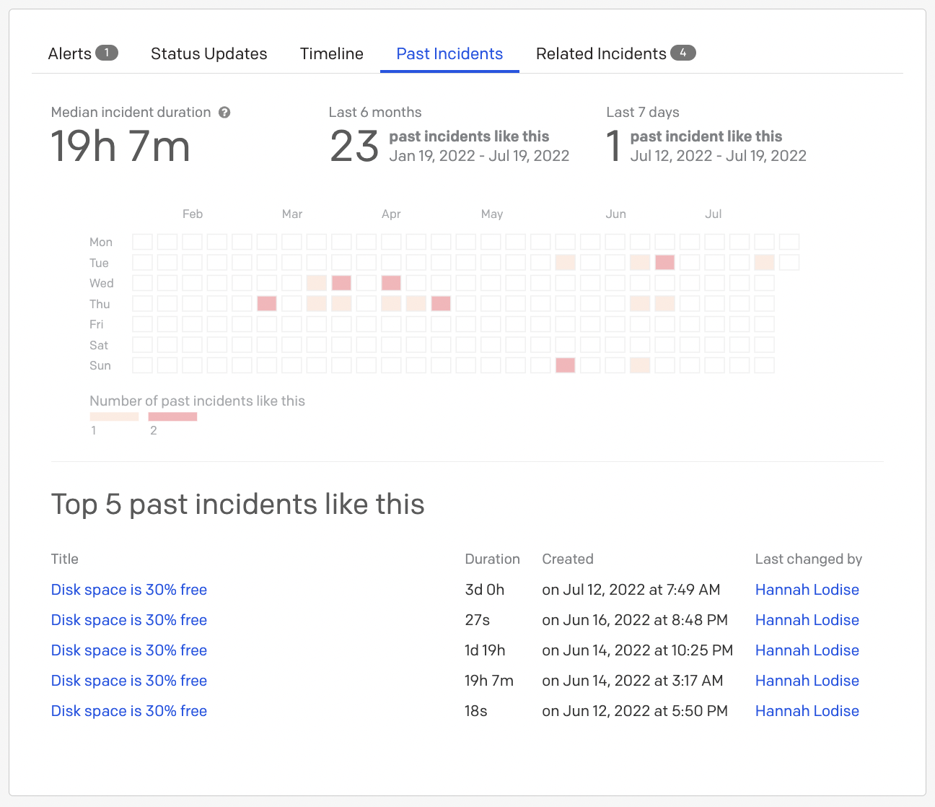The height and width of the screenshot is (807, 935).
Task: Select the dark red Thursday cell in March
Action: click(x=266, y=304)
